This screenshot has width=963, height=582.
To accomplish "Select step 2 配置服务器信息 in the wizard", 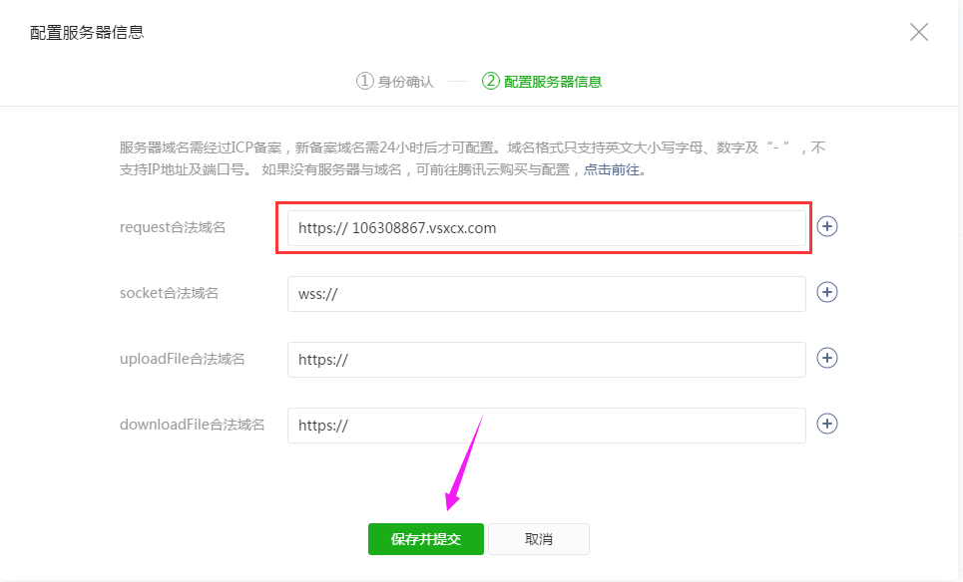I will click(x=542, y=82).
